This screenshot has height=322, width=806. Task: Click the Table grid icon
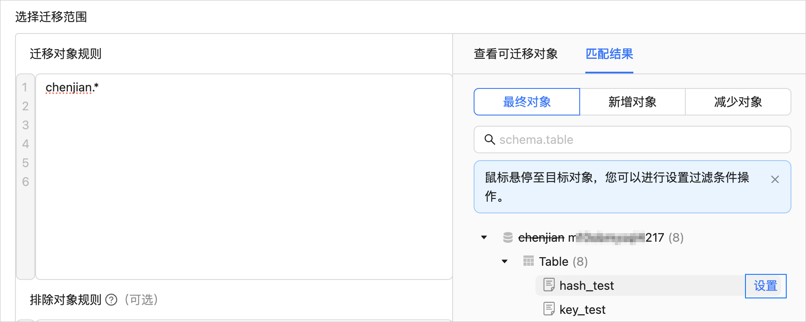(x=529, y=261)
